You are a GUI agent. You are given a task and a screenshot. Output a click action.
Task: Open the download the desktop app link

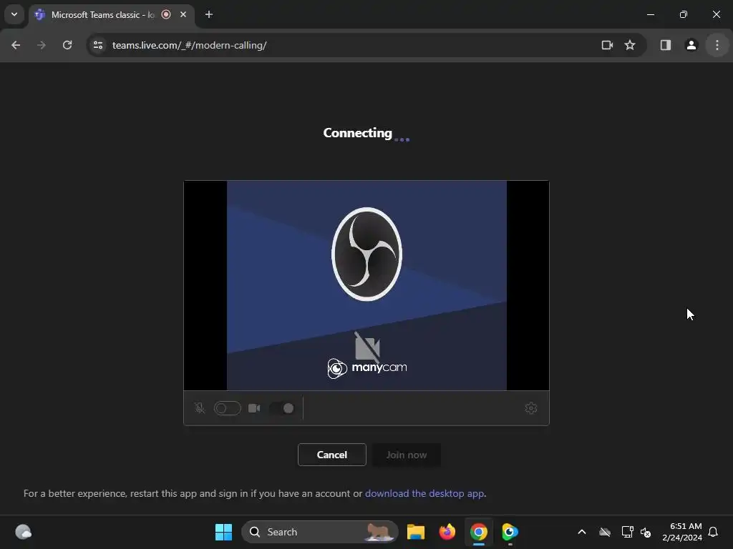tap(424, 493)
